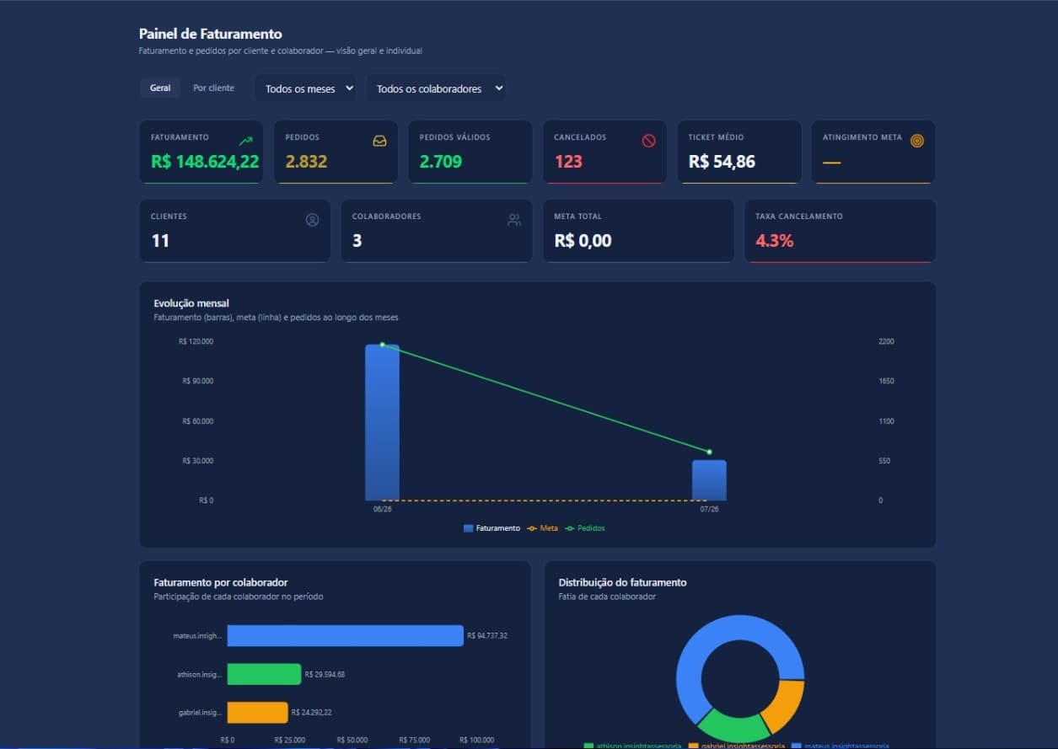The width and height of the screenshot is (1058, 749).
Task: Toggle the Meta series in chart legend
Action: click(x=542, y=528)
